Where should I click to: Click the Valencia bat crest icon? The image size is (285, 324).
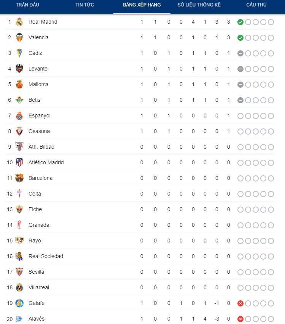(19, 37)
